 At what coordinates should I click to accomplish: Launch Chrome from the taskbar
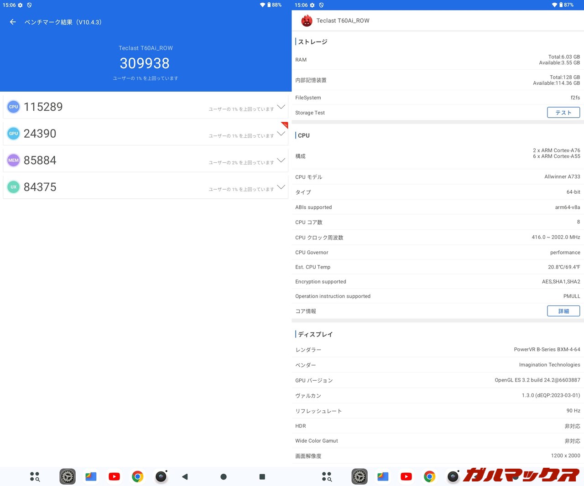(x=137, y=476)
